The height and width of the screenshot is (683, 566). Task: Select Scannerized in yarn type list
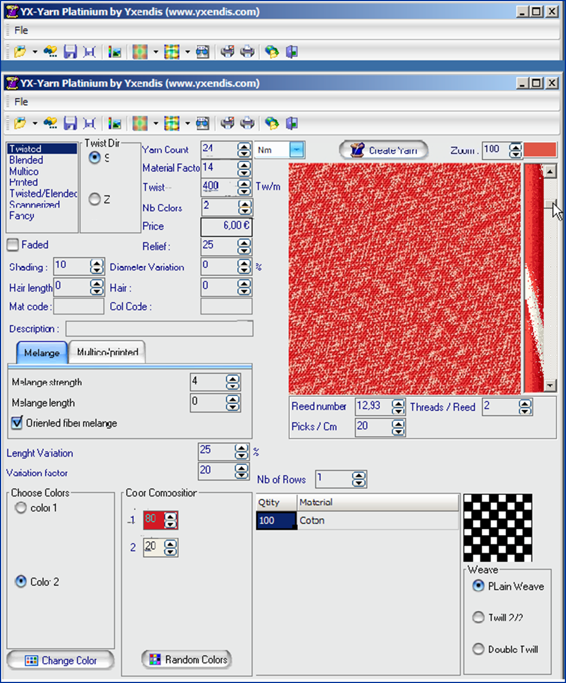click(x=34, y=205)
